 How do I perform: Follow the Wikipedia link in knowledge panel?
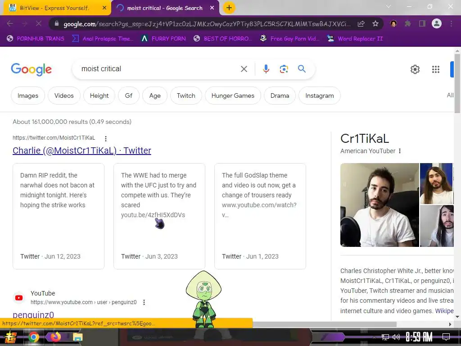[x=444, y=311]
